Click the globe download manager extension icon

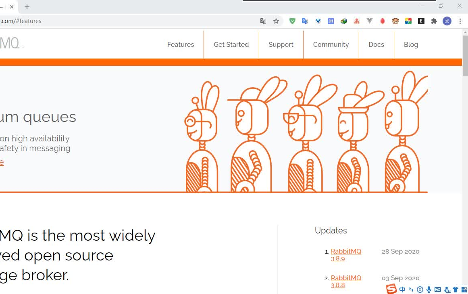pyautogui.click(x=344, y=21)
